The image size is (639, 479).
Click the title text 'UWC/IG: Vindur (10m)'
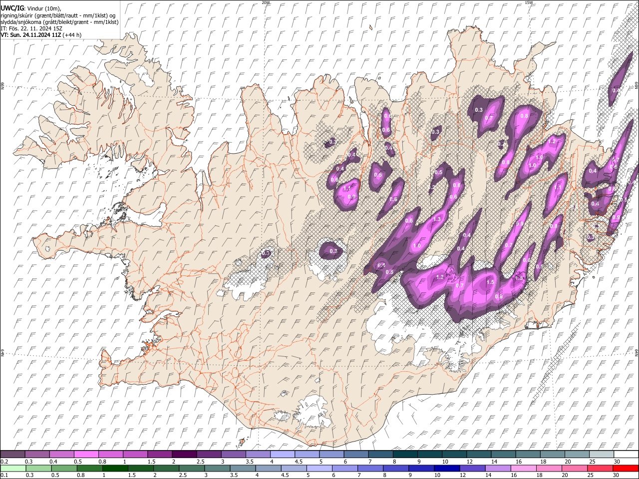click(x=31, y=8)
